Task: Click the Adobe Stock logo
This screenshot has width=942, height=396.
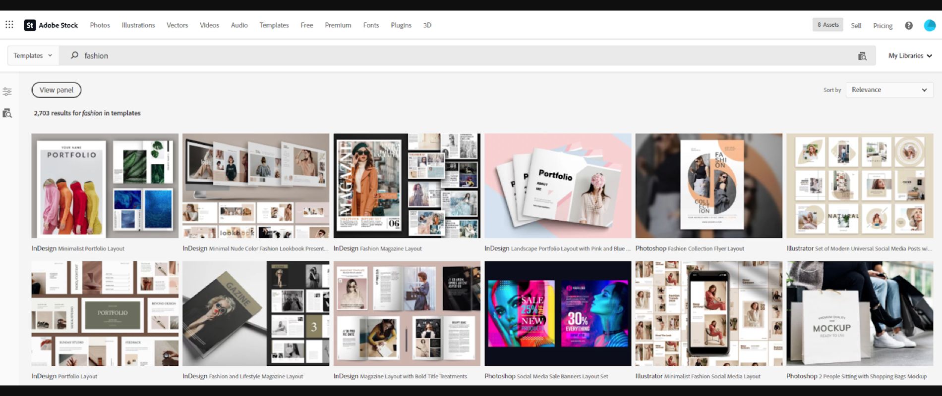Action: point(51,25)
